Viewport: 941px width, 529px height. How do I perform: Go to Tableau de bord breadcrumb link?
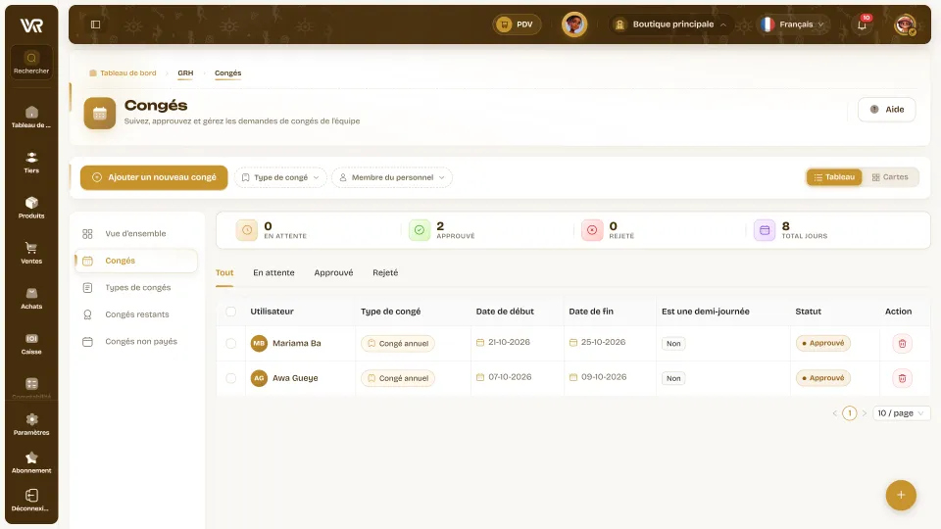(x=124, y=73)
